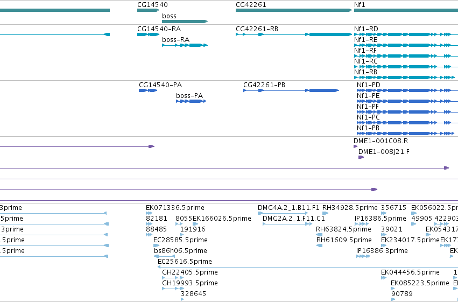Select the Nf1 gene label
This screenshot has width=458, height=302.
[x=360, y=5]
